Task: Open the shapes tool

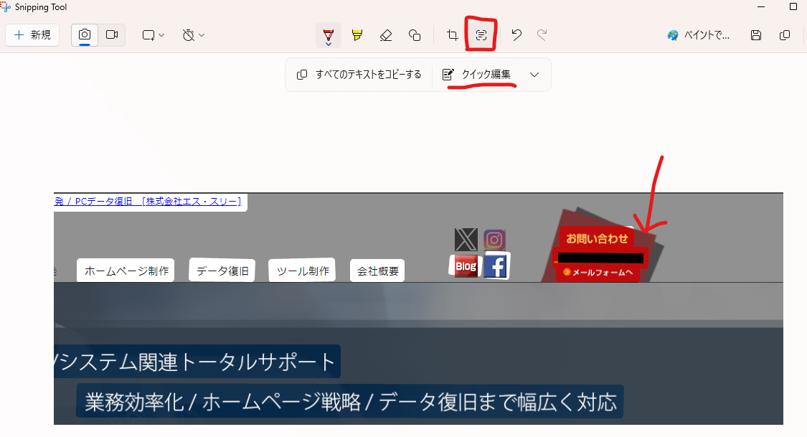Action: 415,35
